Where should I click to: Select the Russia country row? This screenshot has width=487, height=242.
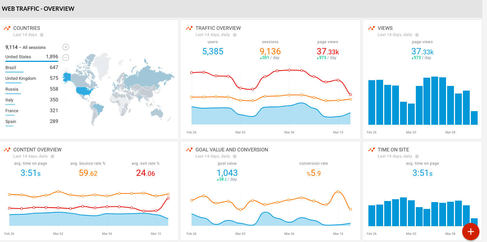[x=32, y=89]
